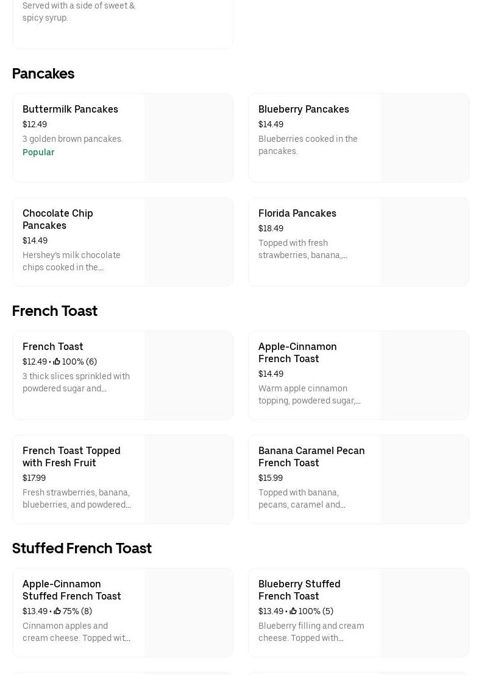Click thumbs-up icon on Apple-Cinnamon Stuffed French Toast
This screenshot has height=675, width=490.
click(57, 611)
